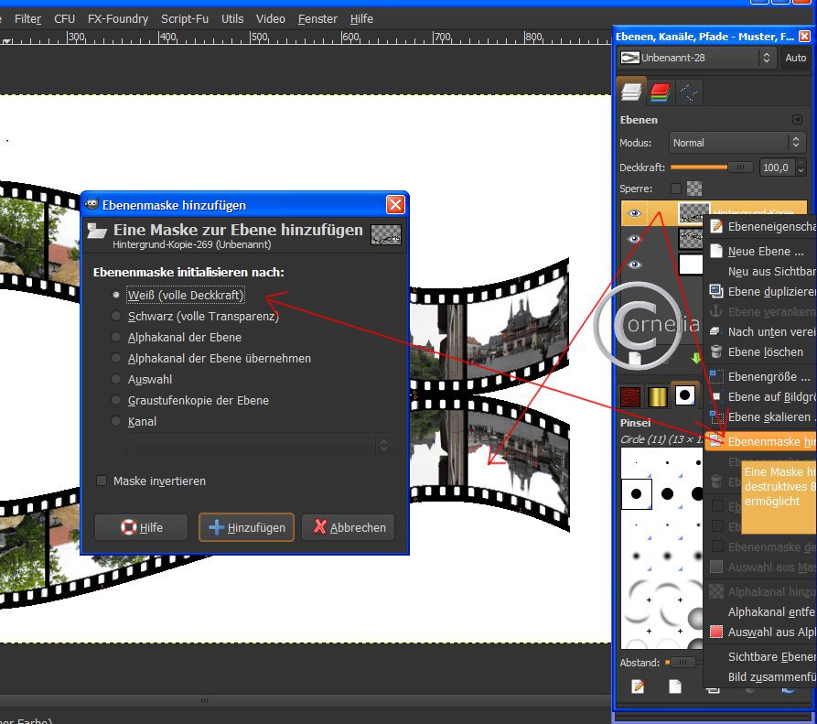Screen dimensions: 817x724
Task: Hide the Hintergrund-Kopie layer via its eye icon
Action: 635,212
